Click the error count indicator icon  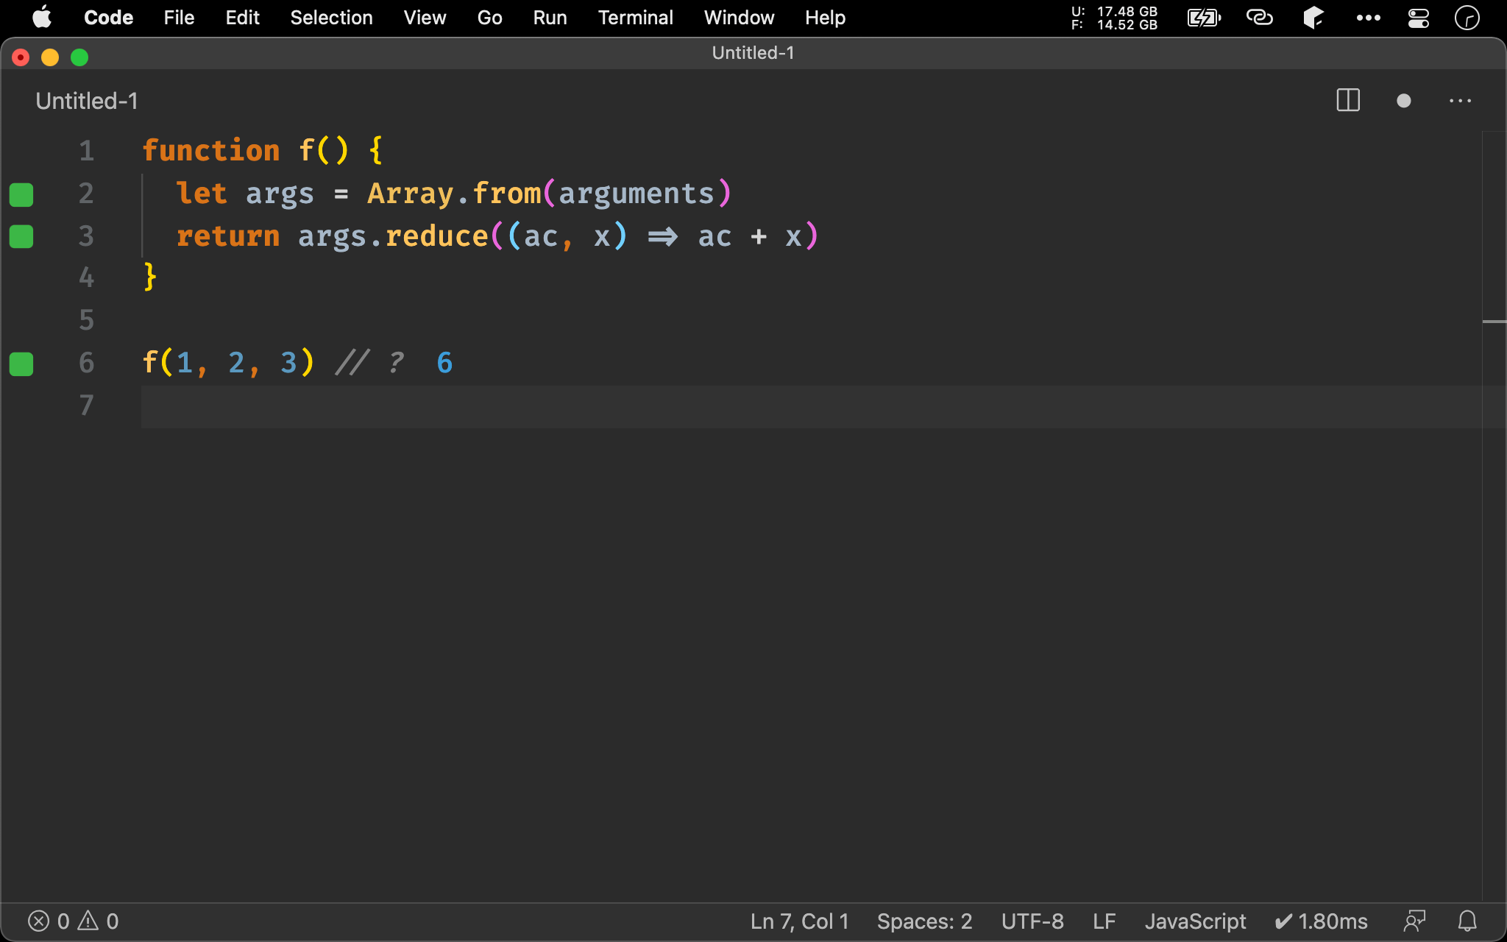coord(38,921)
